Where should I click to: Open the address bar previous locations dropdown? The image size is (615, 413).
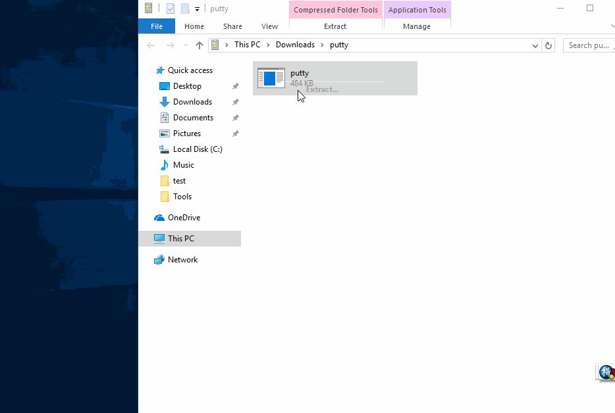click(535, 45)
